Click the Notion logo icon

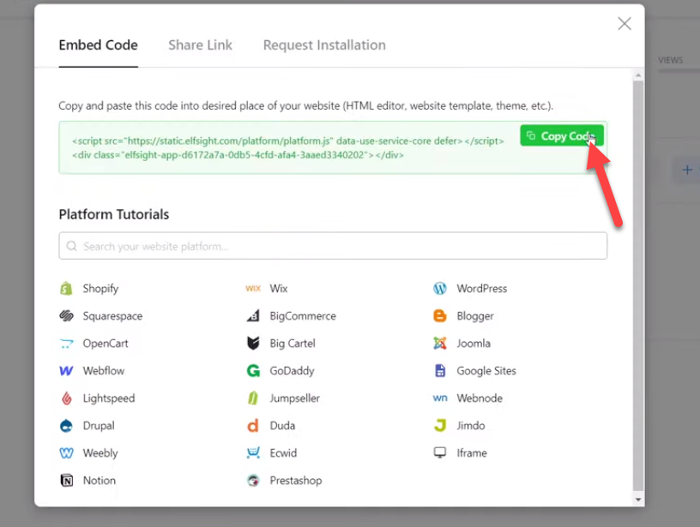coord(67,480)
